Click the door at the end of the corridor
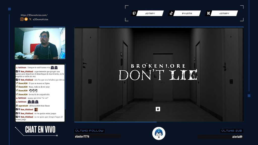258x145 pixels. coord(163,77)
